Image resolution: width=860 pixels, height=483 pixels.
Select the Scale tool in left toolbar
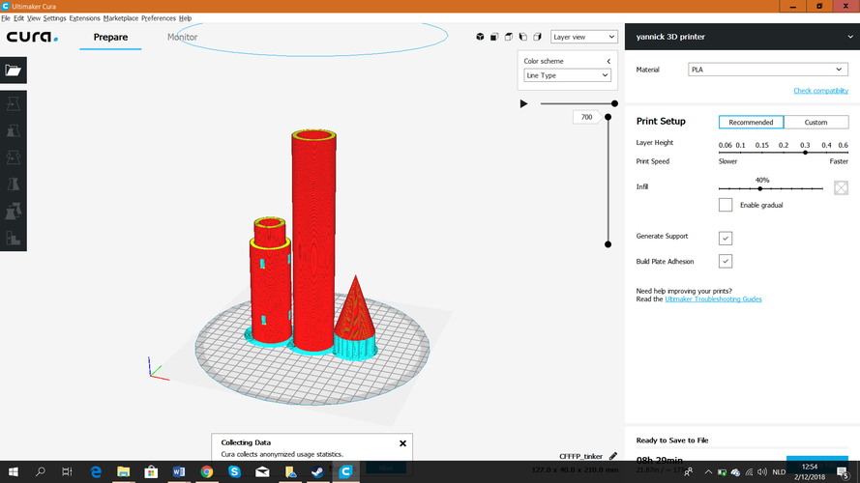(14, 130)
